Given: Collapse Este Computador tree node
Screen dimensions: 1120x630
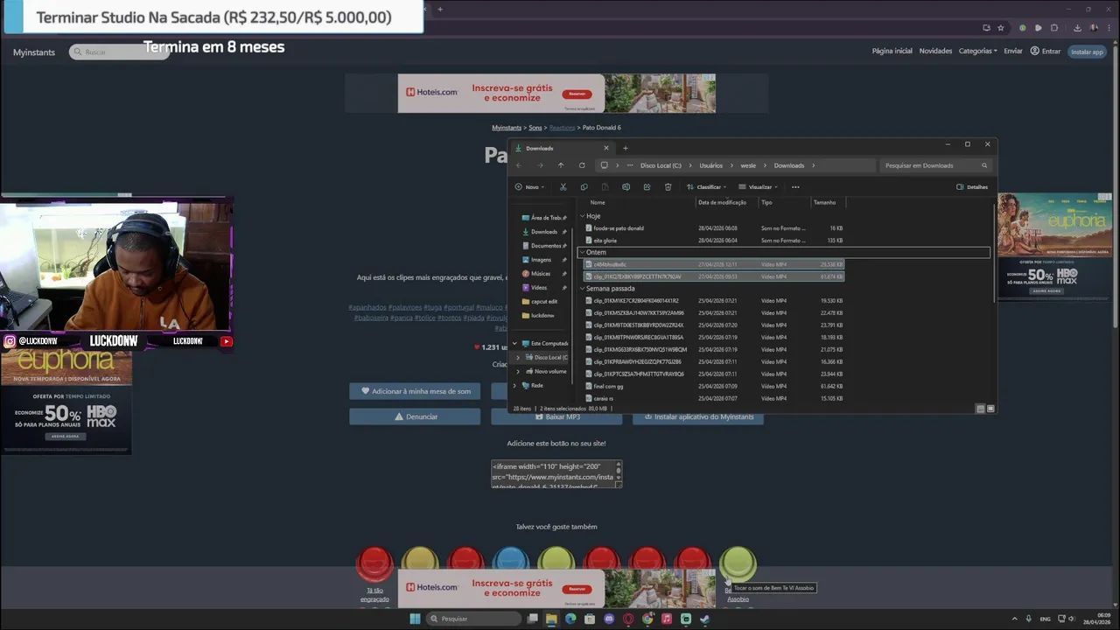Looking at the screenshot, I should pyautogui.click(x=514, y=343).
